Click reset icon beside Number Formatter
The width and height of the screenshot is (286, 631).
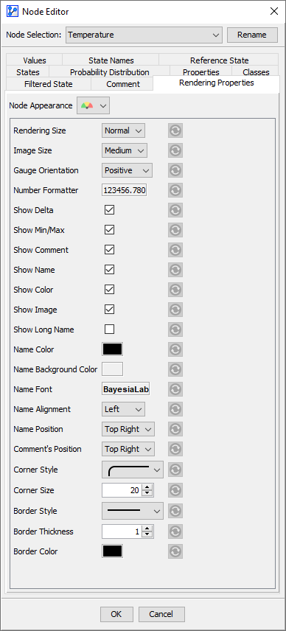pos(175,190)
